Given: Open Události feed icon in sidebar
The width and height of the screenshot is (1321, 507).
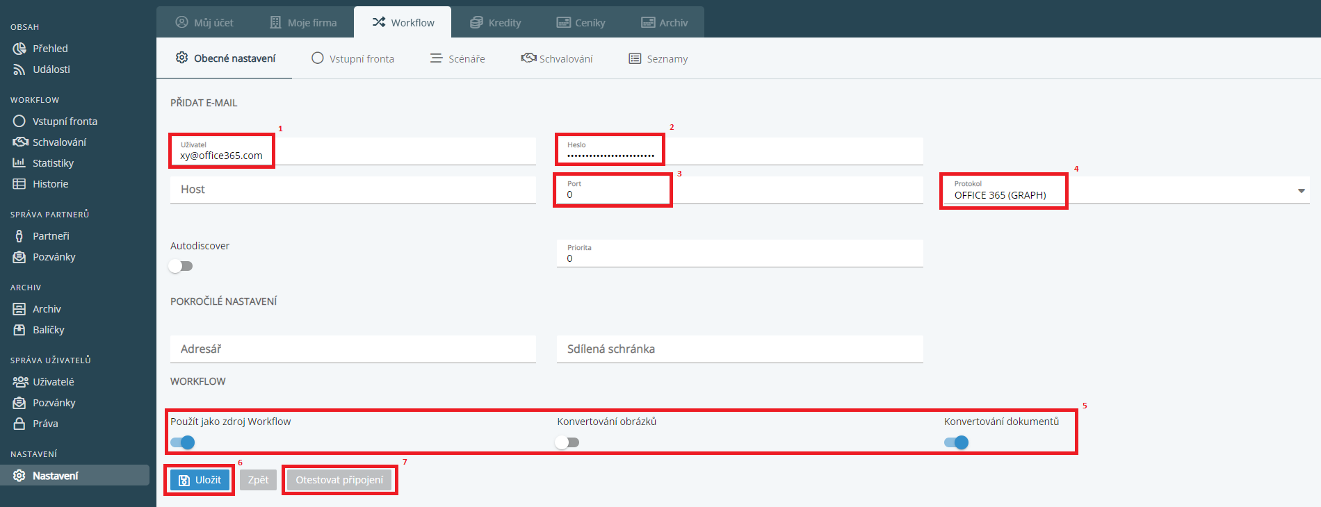Looking at the screenshot, I should tap(19, 69).
